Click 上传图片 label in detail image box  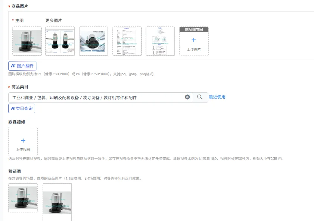194,49
